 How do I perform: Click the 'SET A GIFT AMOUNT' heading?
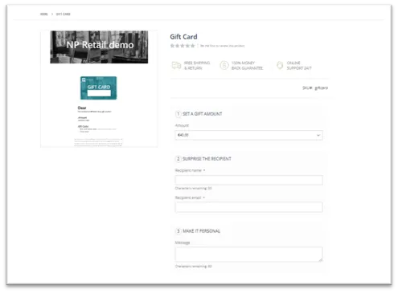coord(203,114)
